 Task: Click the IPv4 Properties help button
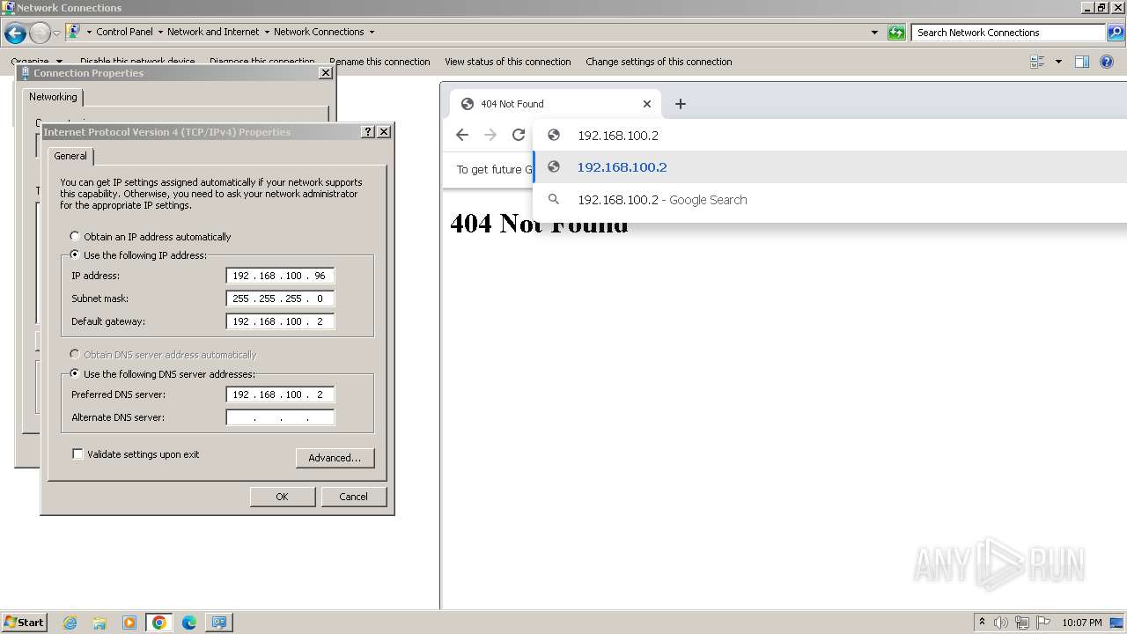[367, 131]
